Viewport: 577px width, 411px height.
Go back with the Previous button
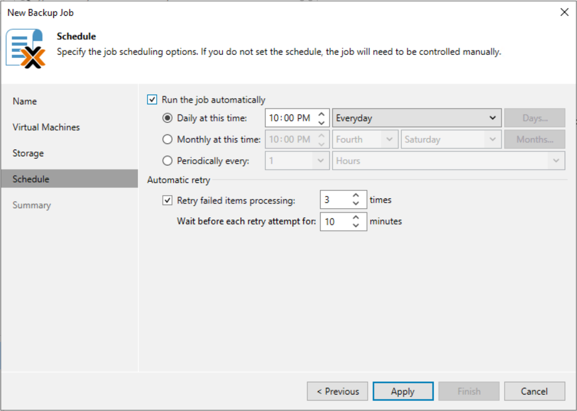tap(337, 391)
